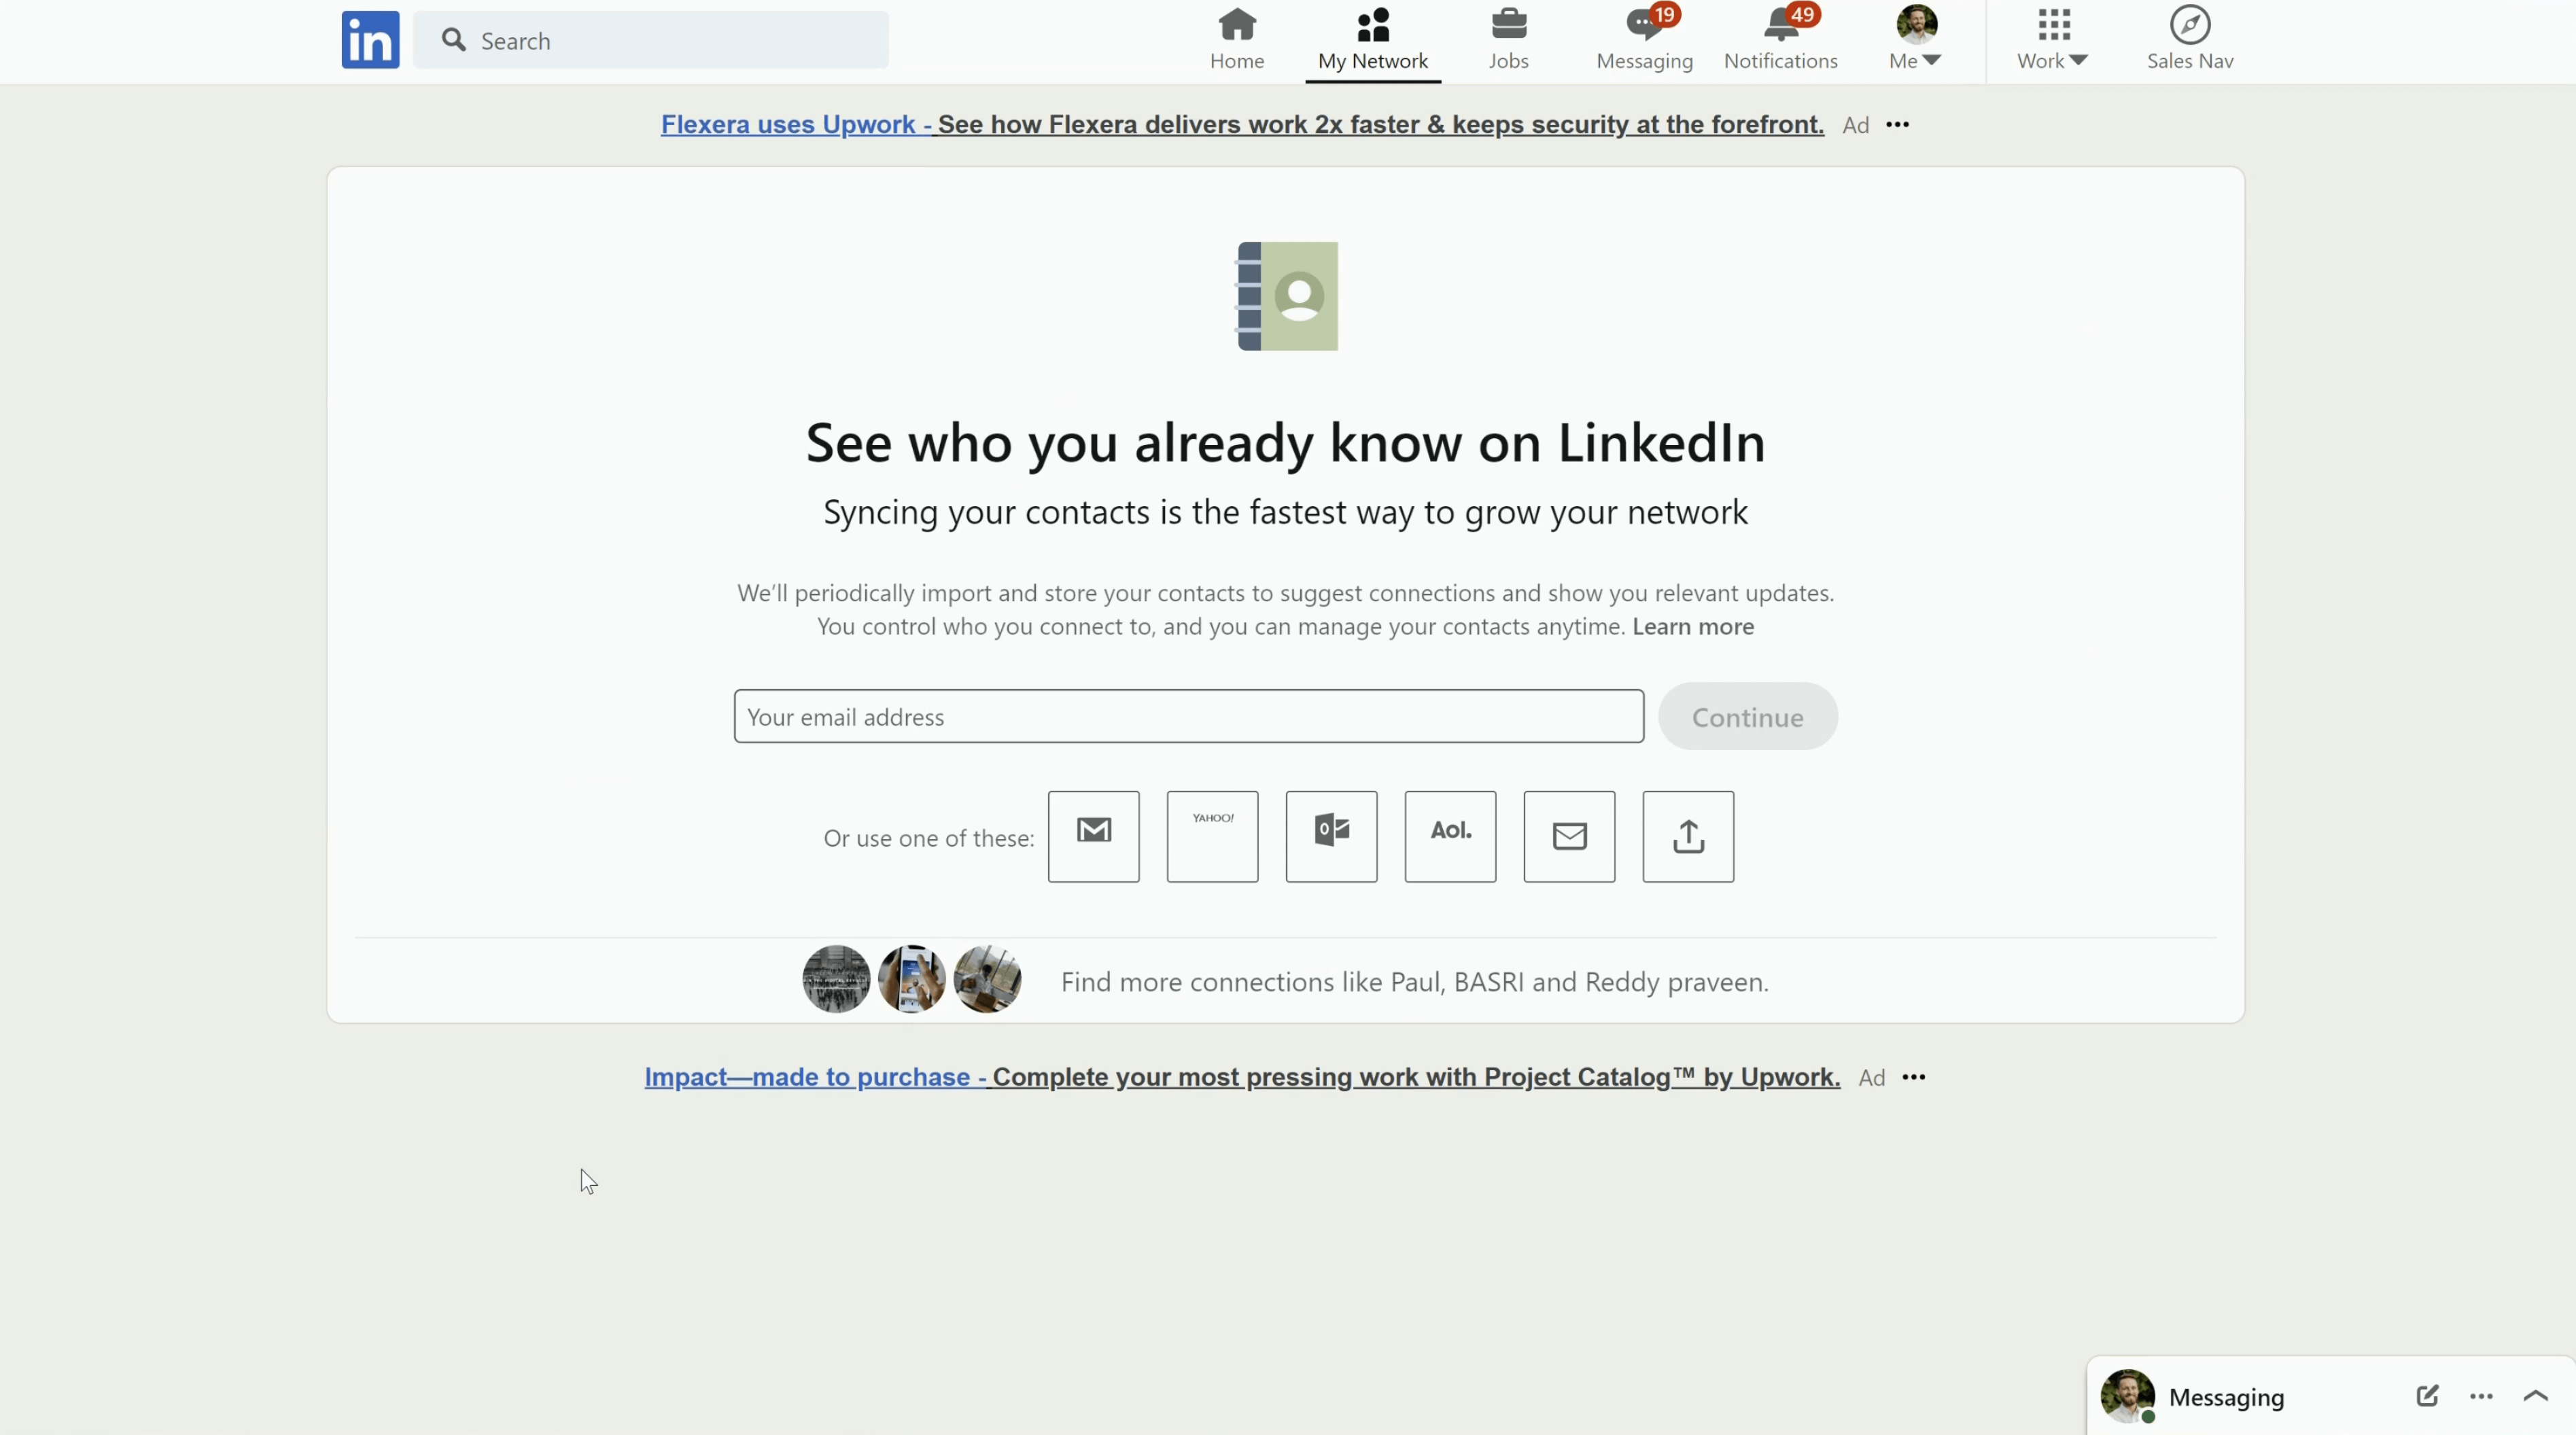Click the Work apps grid icon

(2051, 24)
